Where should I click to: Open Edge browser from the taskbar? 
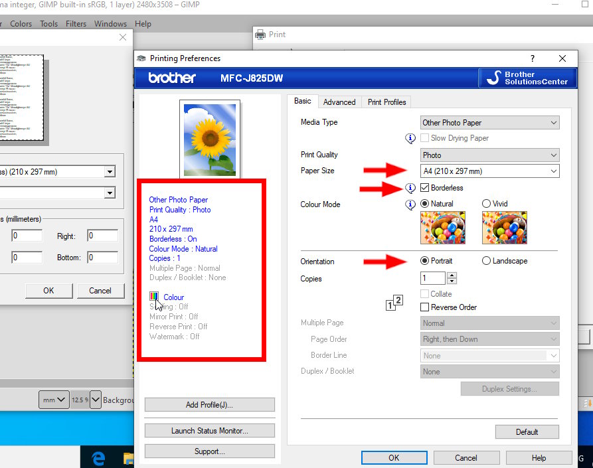[99, 459]
